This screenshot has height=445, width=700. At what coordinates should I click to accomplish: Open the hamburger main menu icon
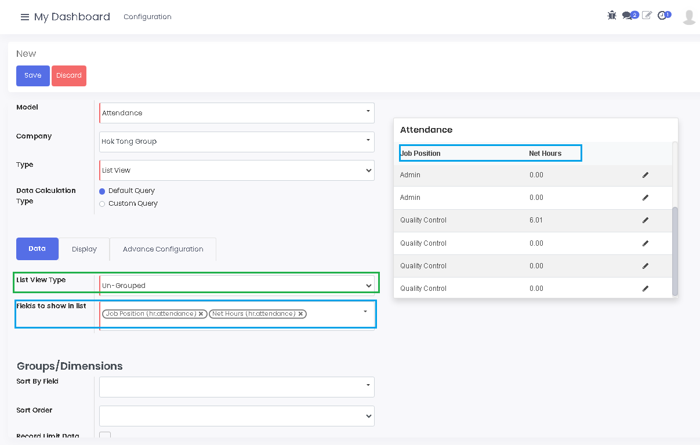pos(24,17)
